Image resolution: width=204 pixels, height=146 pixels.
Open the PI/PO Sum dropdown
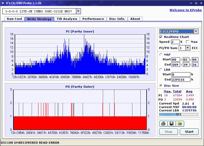pyautogui.click(x=188, y=48)
